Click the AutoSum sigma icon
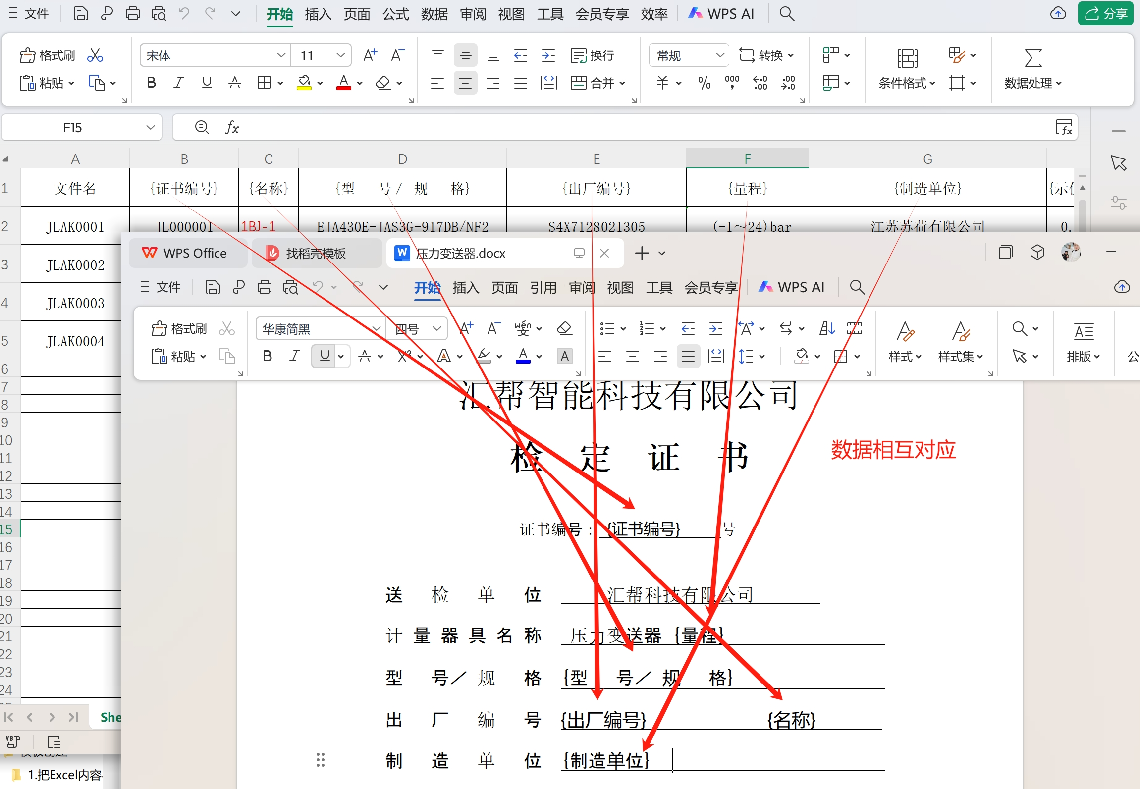The width and height of the screenshot is (1140, 789). 1032,57
